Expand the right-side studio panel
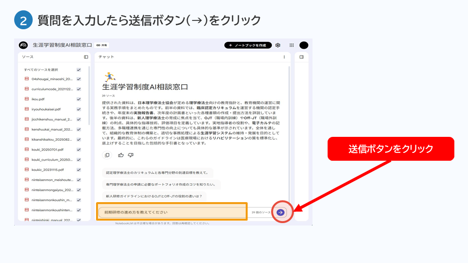 [301, 57]
